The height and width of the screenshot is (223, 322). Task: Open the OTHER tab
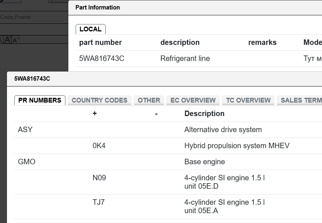(149, 100)
